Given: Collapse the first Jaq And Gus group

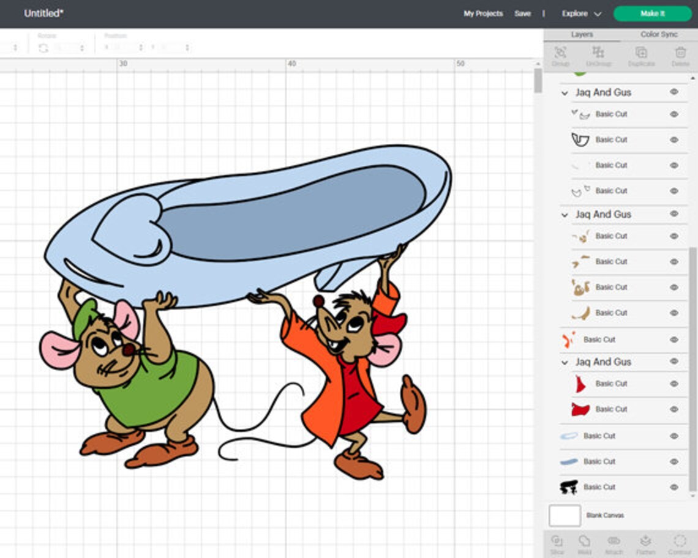Looking at the screenshot, I should tap(564, 92).
